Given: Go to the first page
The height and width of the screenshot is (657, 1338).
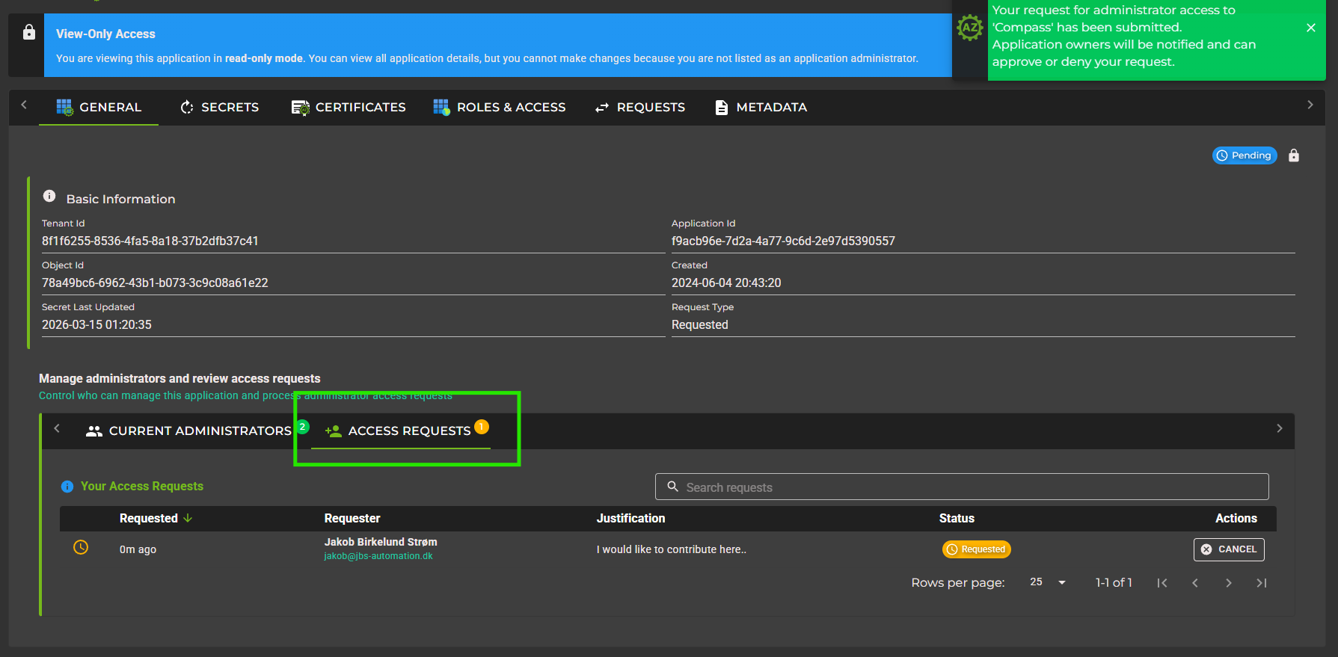Looking at the screenshot, I should (1162, 583).
